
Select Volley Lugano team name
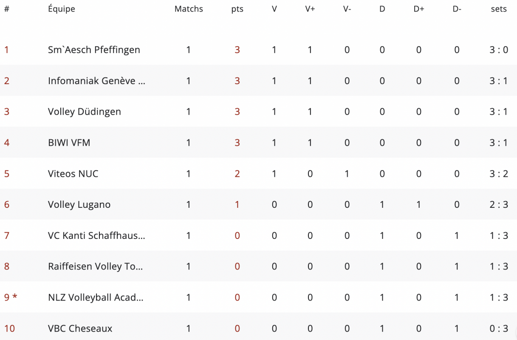click(x=79, y=204)
